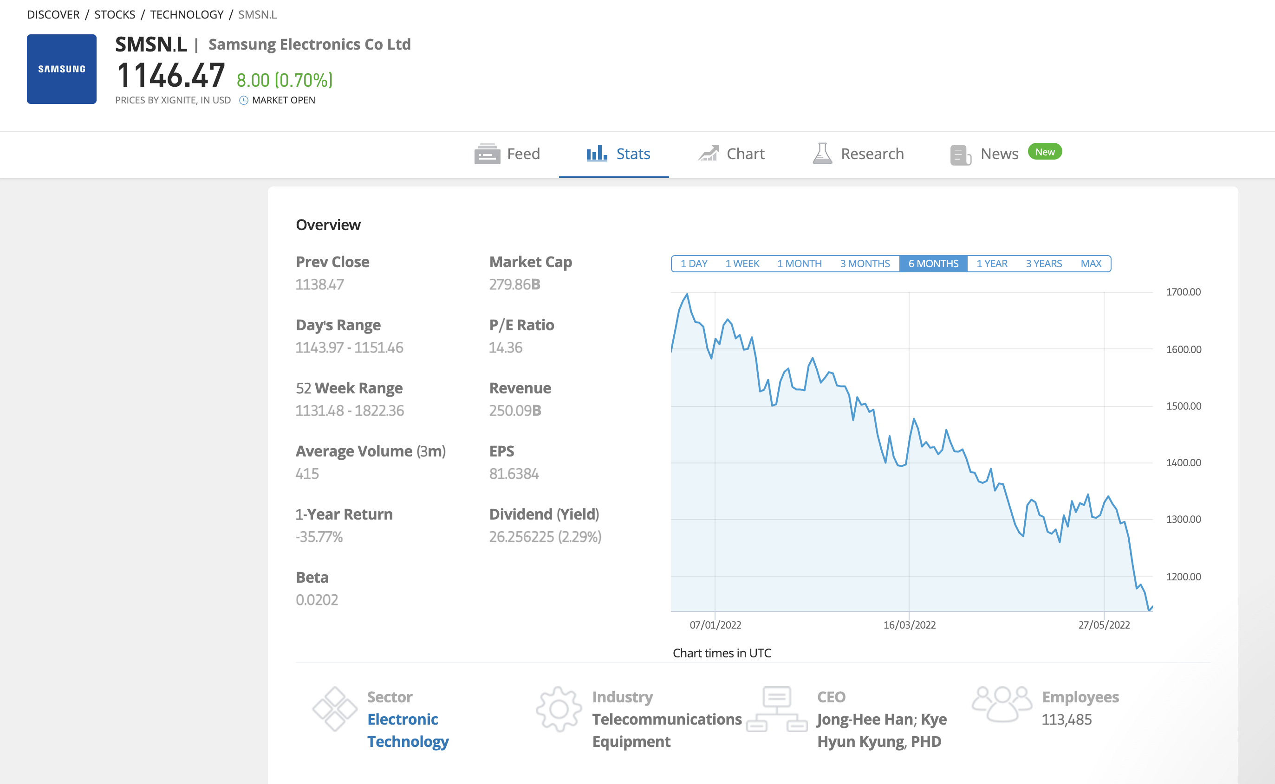
Task: Click the Sector diamonds icon
Action: click(x=335, y=709)
